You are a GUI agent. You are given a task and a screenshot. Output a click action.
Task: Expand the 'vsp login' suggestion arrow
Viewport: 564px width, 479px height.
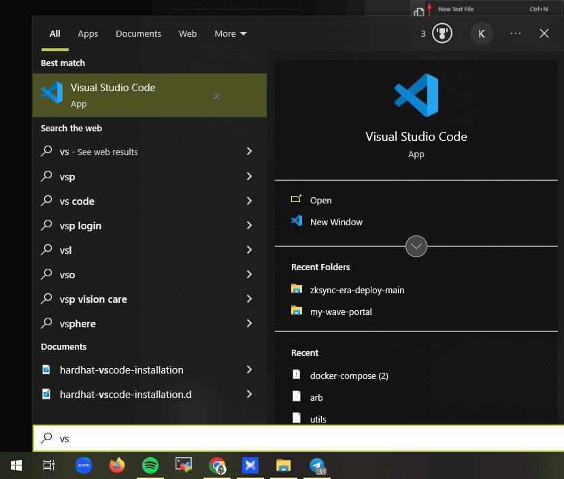click(x=249, y=225)
